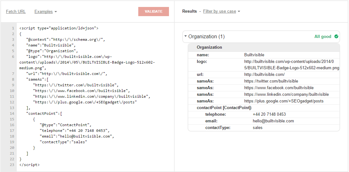Screen dimensions: 349x172
Task: Select the Organization table header row
Action: click(264, 47)
